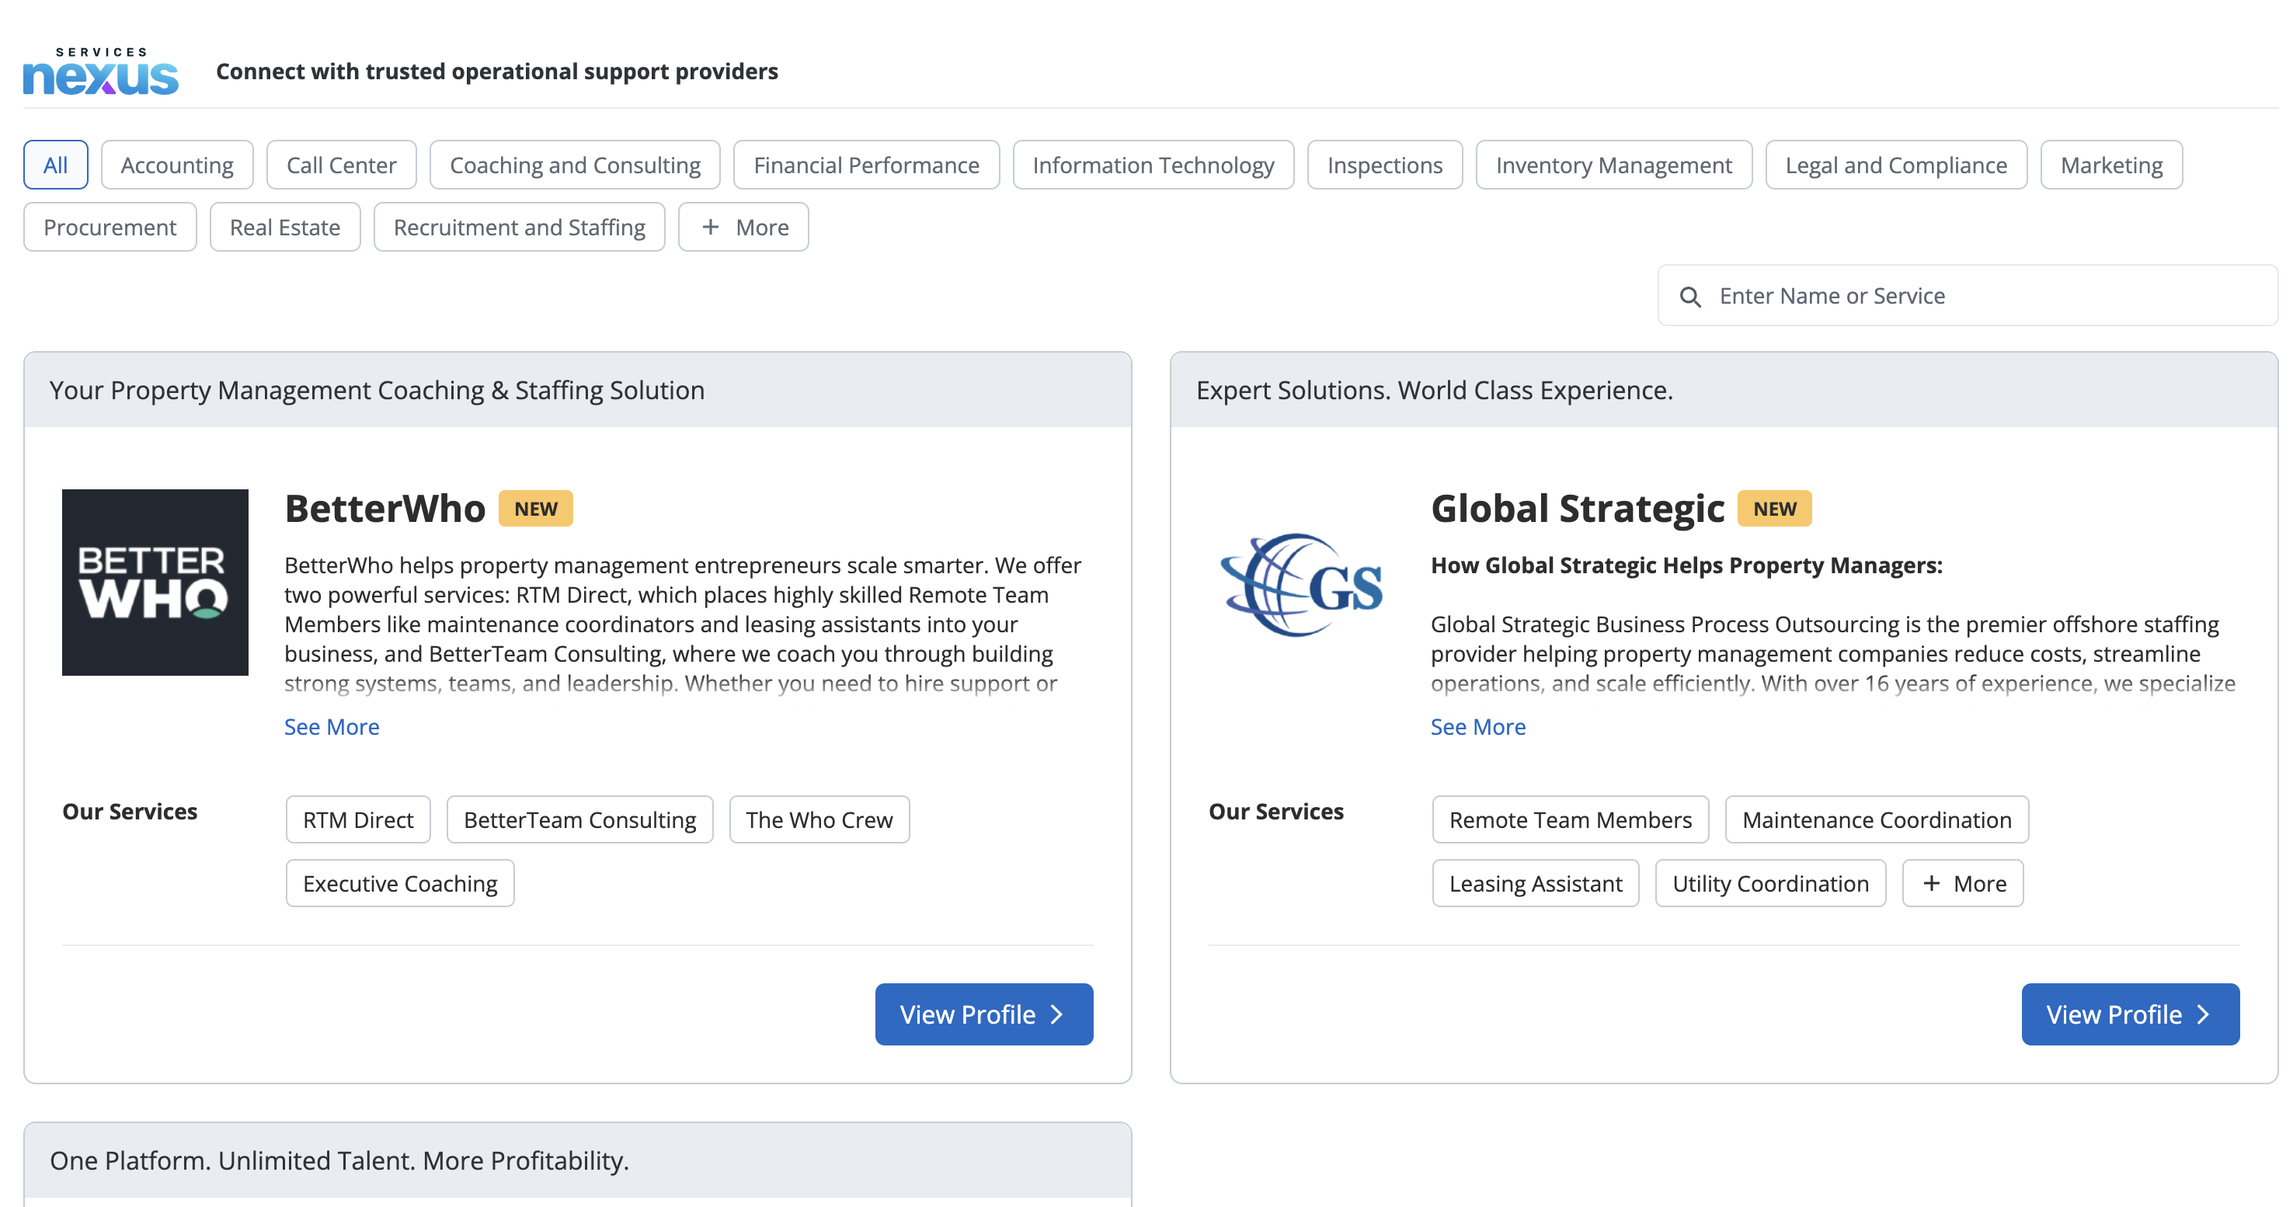View Profile of BetterWho
The image size is (2293, 1207).
pyautogui.click(x=983, y=1014)
